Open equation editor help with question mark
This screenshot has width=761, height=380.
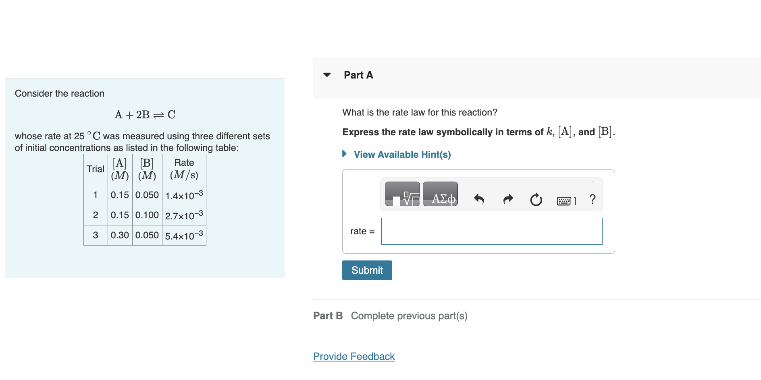point(592,199)
